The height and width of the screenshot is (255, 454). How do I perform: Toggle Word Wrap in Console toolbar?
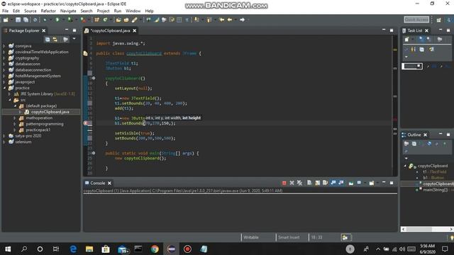click(x=325, y=183)
